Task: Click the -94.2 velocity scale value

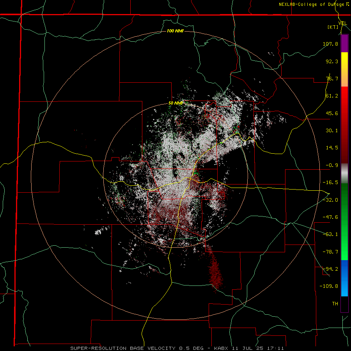Action: 330,269
